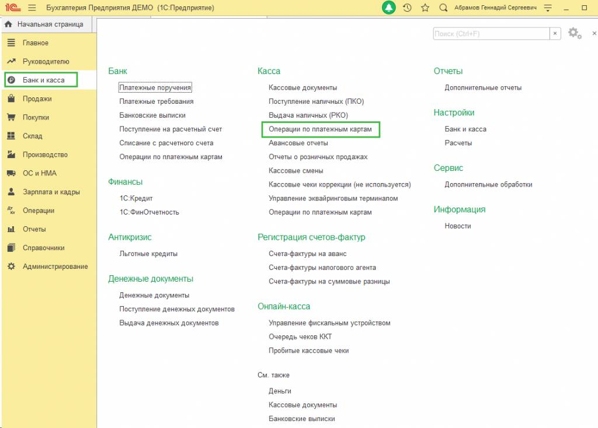Open the 1C logo main menu

pyautogui.click(x=13, y=8)
